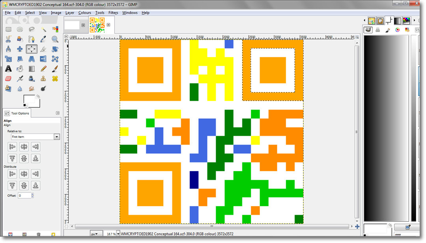This screenshot has width=426, height=243.
Task: Select the Alignment tool
Action: tap(32, 49)
